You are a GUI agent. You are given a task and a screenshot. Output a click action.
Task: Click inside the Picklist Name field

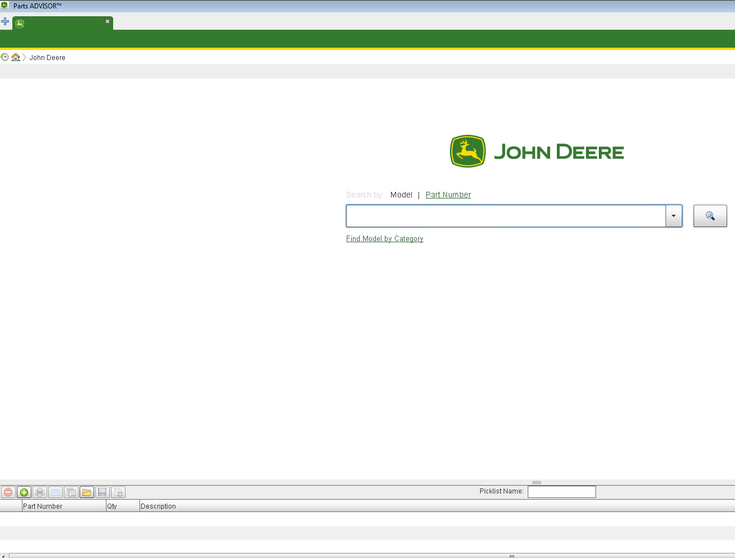(561, 492)
